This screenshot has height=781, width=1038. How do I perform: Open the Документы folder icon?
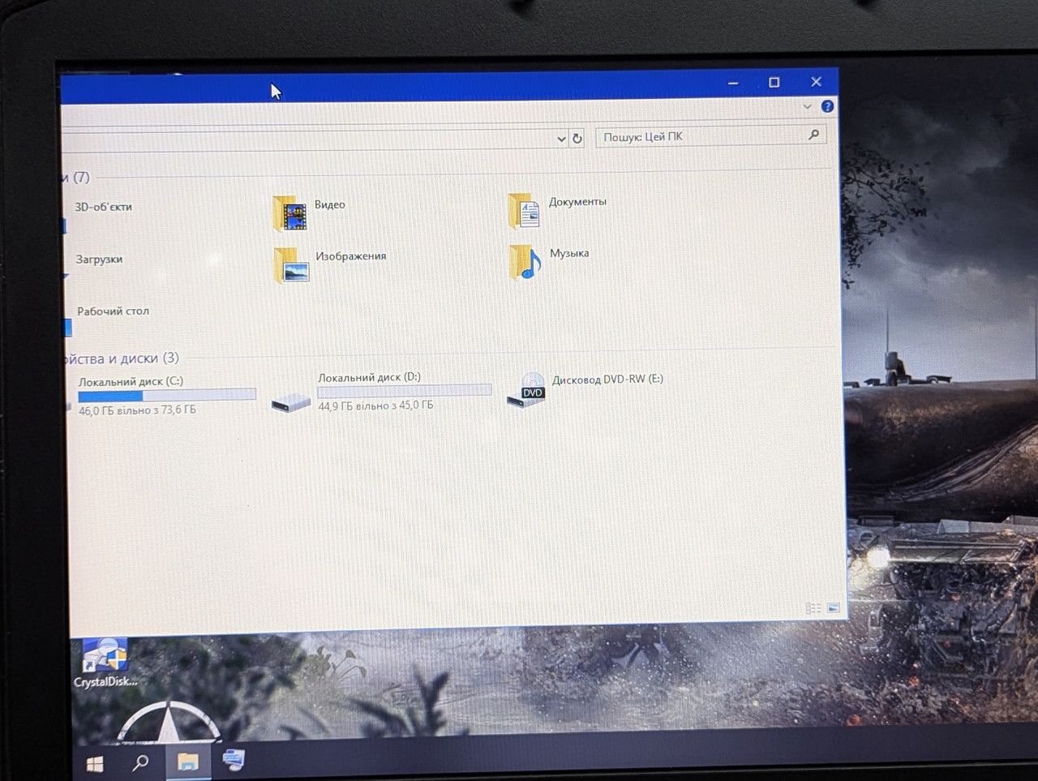point(524,211)
